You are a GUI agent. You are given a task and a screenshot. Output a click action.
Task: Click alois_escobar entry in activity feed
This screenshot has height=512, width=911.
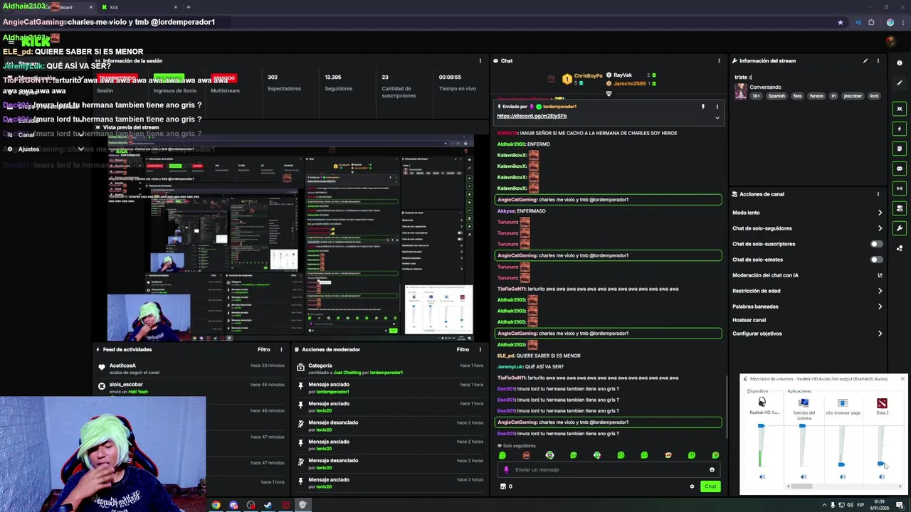(192, 388)
